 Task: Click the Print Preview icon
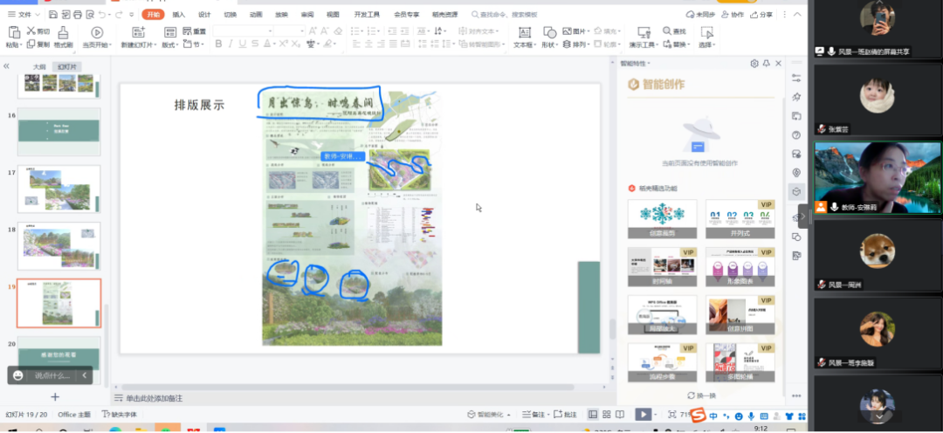(90, 15)
